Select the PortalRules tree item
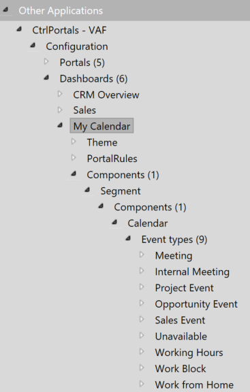 coord(112,159)
